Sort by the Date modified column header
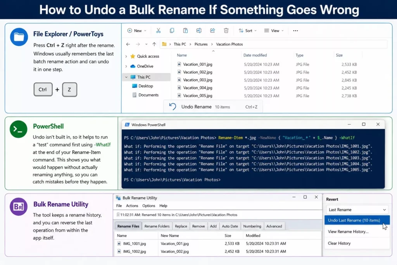 coord(255,55)
